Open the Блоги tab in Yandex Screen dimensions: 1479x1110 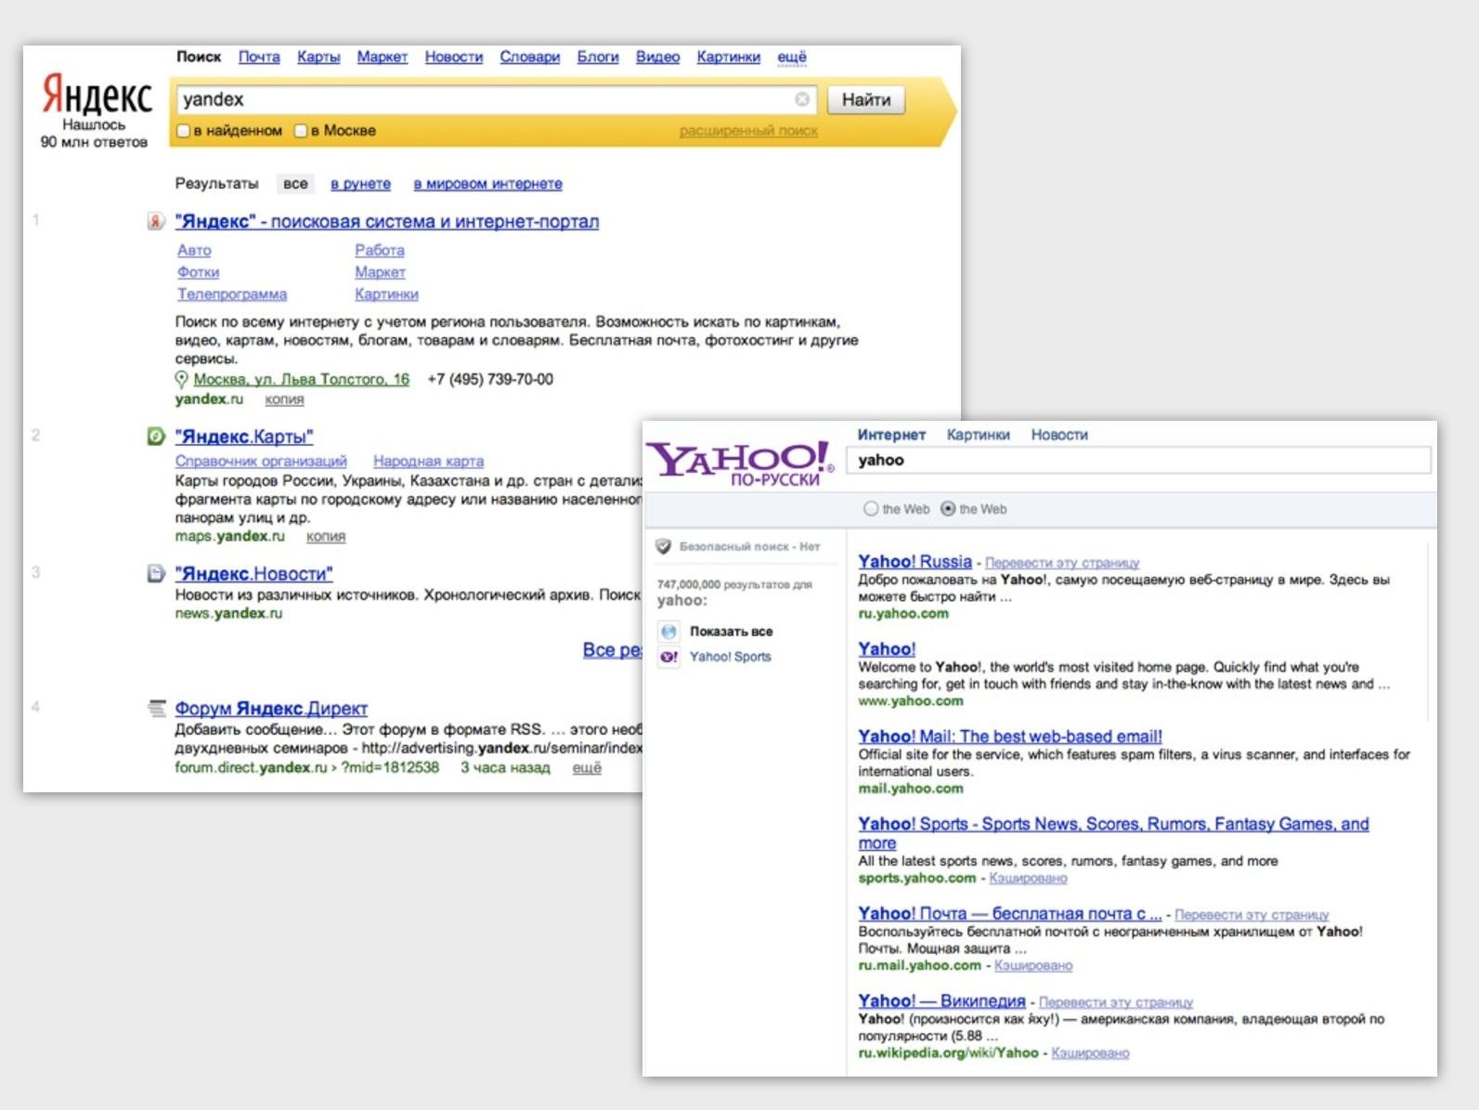[x=598, y=57]
